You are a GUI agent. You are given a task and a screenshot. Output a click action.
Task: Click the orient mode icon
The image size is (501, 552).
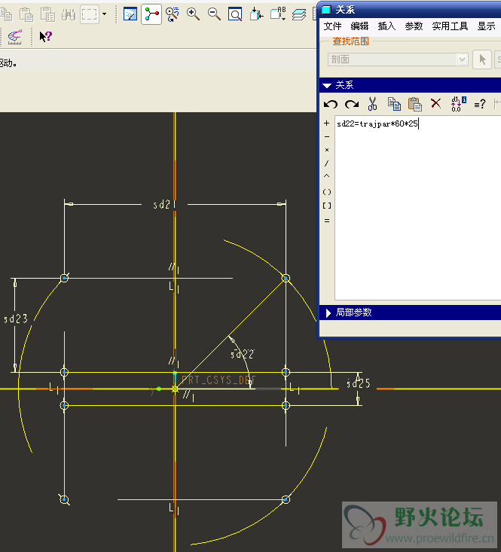coord(173,14)
